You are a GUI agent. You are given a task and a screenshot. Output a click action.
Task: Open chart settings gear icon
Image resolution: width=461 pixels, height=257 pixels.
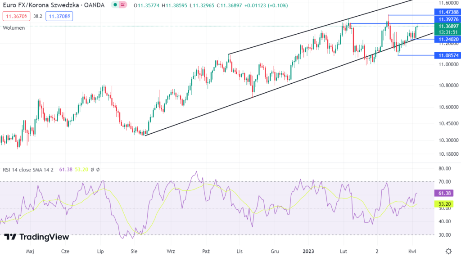tap(448, 251)
